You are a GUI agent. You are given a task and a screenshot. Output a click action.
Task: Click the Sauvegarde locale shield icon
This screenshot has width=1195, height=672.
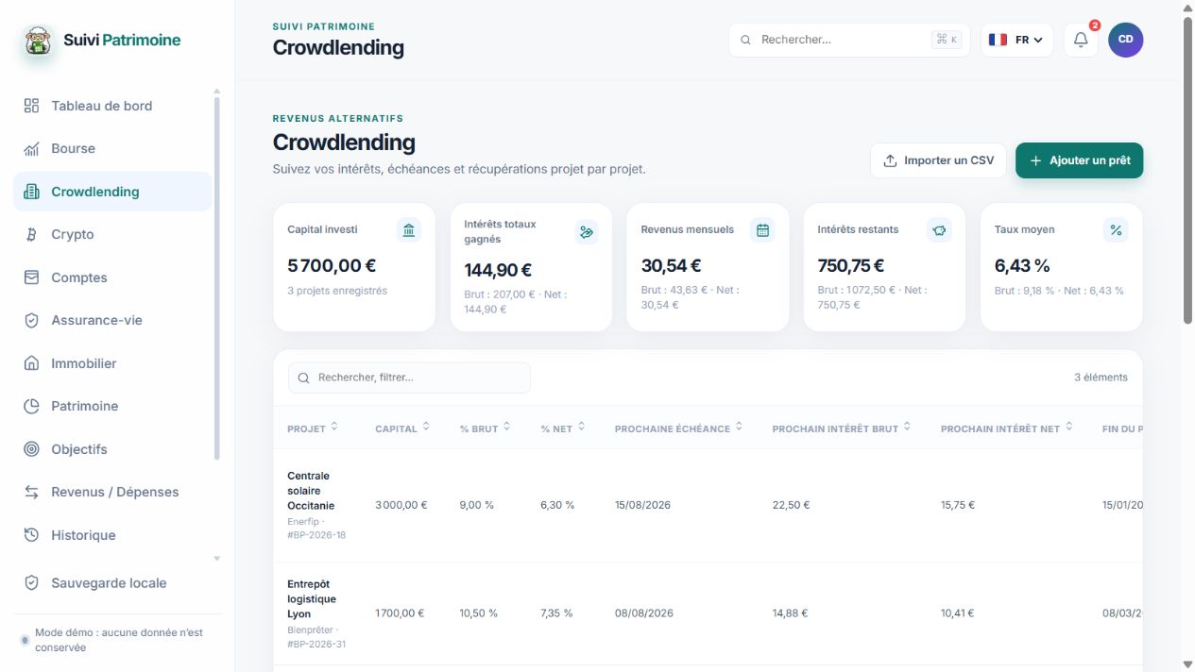(31, 583)
